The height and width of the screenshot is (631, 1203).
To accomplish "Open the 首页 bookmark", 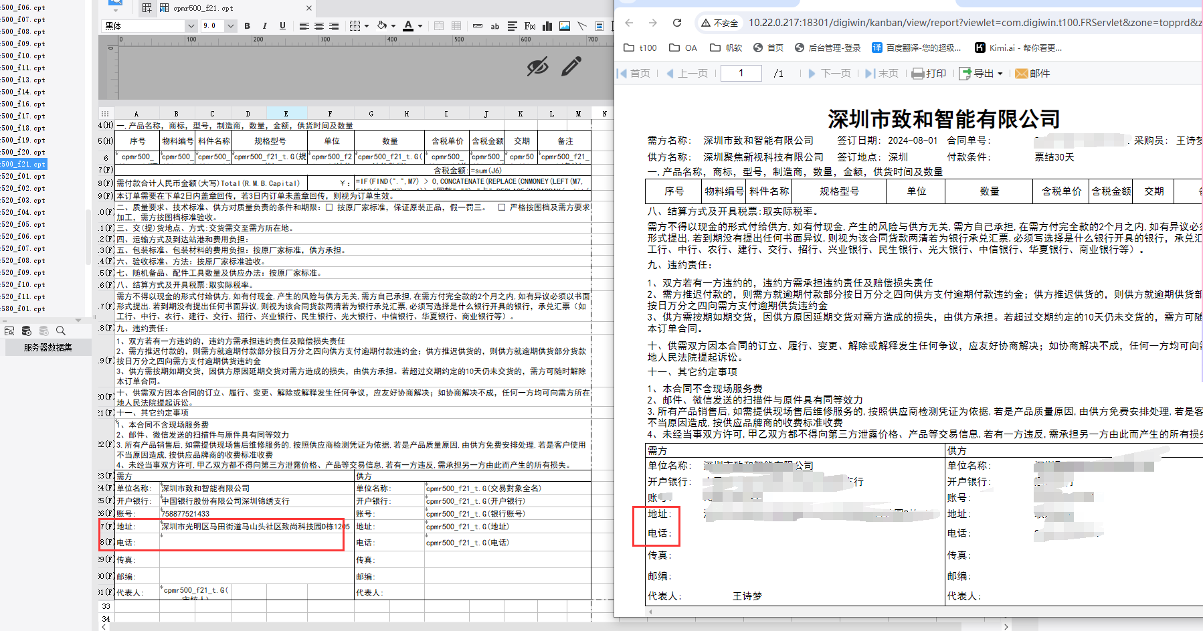I will point(768,48).
